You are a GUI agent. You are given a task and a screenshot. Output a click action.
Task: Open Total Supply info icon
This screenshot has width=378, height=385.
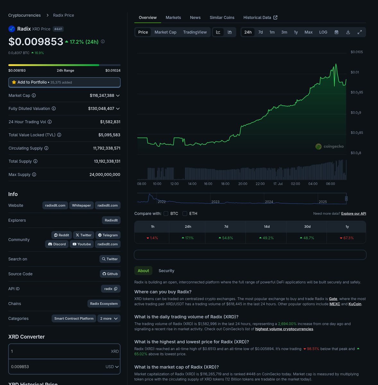[35, 161]
